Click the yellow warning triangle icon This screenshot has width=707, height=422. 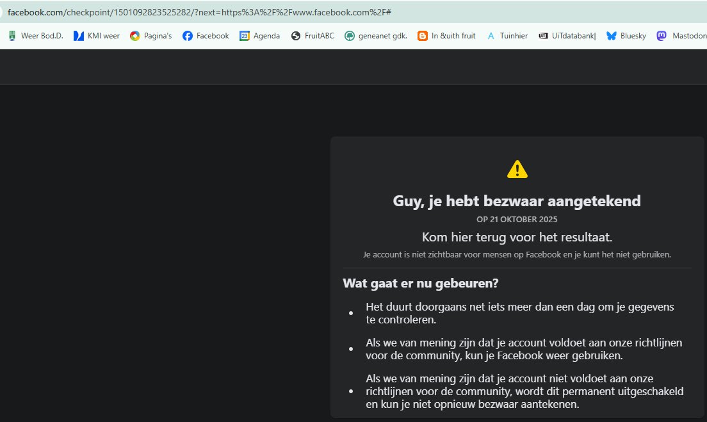517,170
